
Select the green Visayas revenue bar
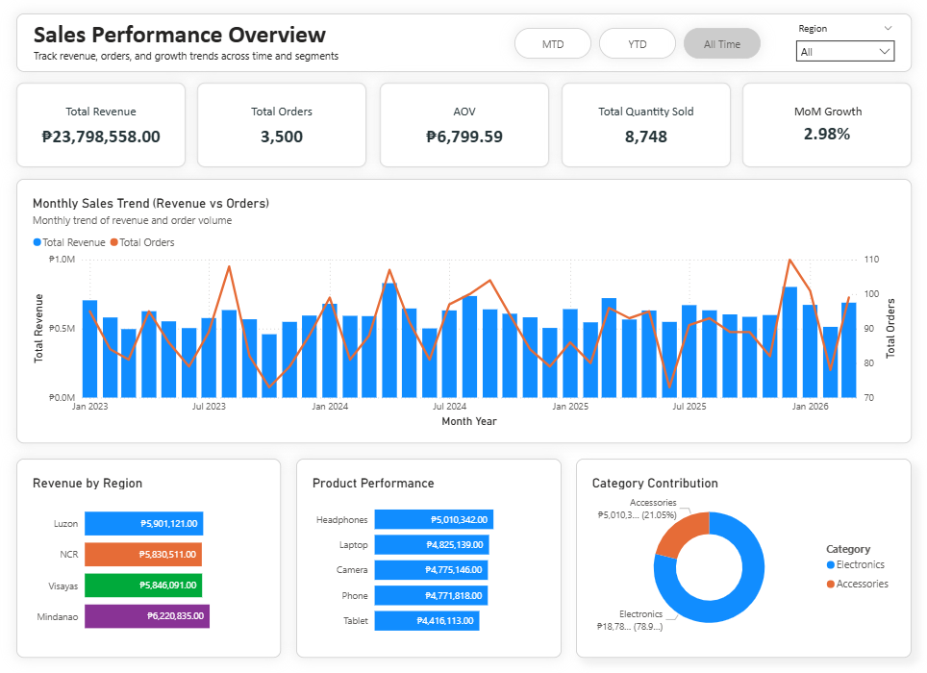click(142, 585)
